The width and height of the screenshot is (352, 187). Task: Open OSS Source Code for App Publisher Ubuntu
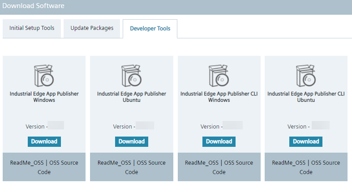point(150,163)
